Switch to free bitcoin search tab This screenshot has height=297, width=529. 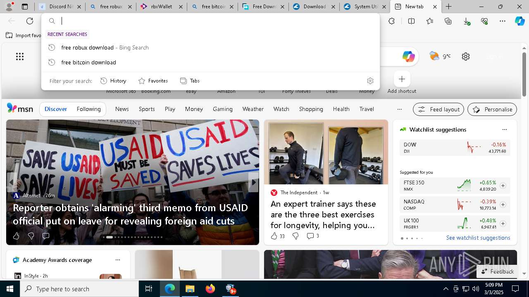[212, 7]
